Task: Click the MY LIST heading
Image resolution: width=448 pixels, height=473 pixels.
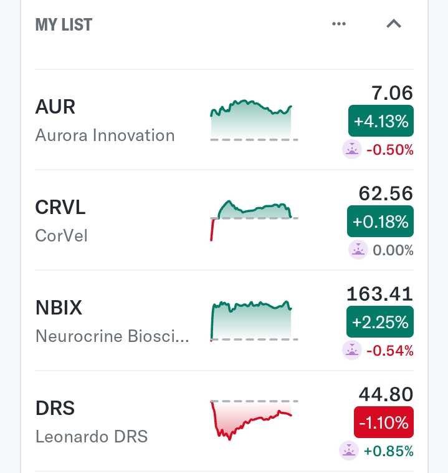Action: 64,24
